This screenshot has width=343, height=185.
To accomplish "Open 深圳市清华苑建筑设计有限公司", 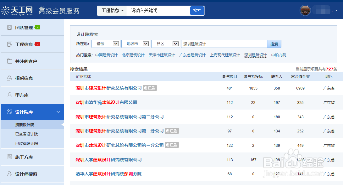I will coord(106,102).
